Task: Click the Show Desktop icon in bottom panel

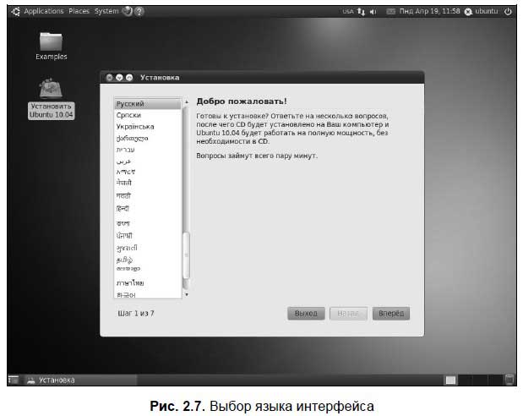Action: tap(13, 380)
